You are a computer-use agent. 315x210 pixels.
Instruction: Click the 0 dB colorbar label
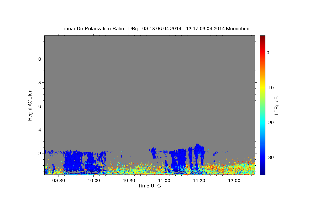point(268,53)
